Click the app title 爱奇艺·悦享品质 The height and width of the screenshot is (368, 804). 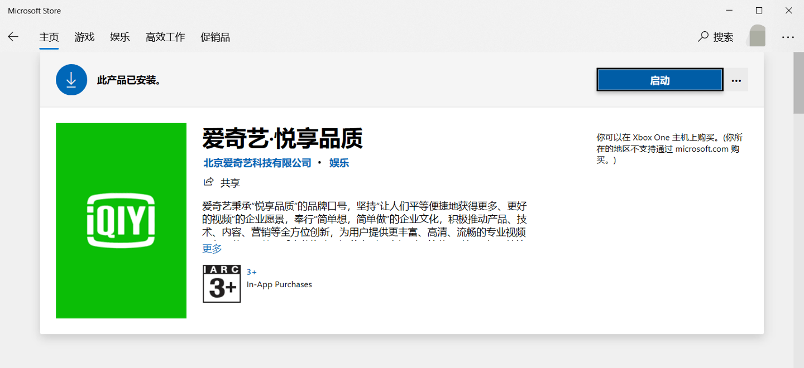283,139
